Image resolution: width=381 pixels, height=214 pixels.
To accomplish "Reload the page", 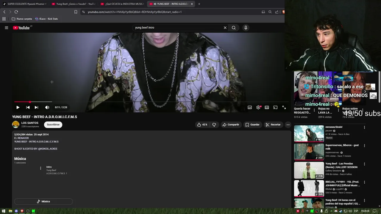I will coord(16,12).
